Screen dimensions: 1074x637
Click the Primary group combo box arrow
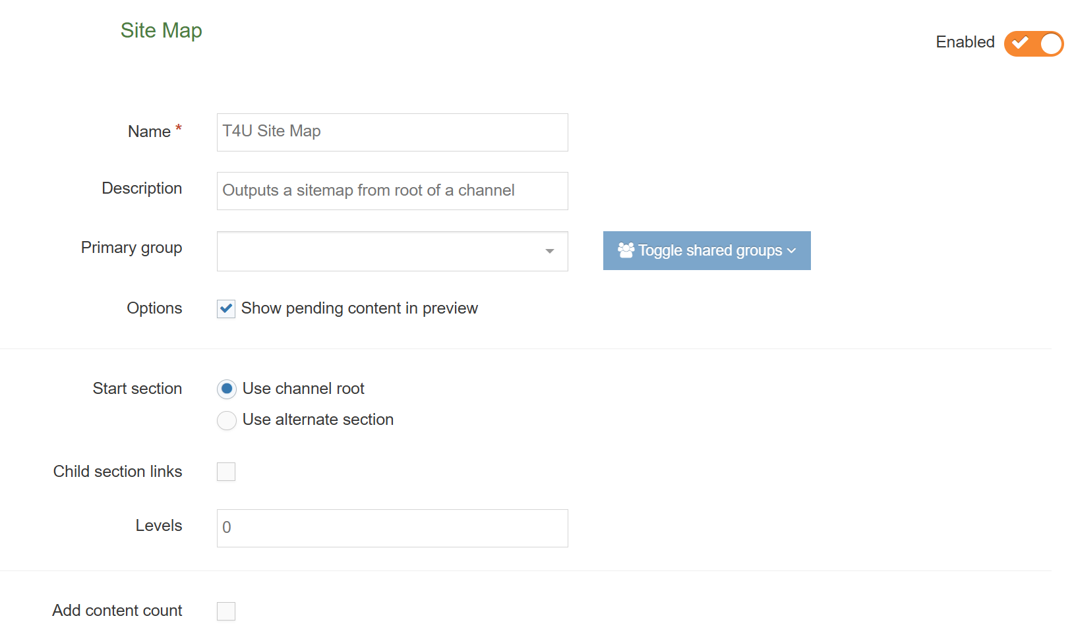tap(550, 251)
